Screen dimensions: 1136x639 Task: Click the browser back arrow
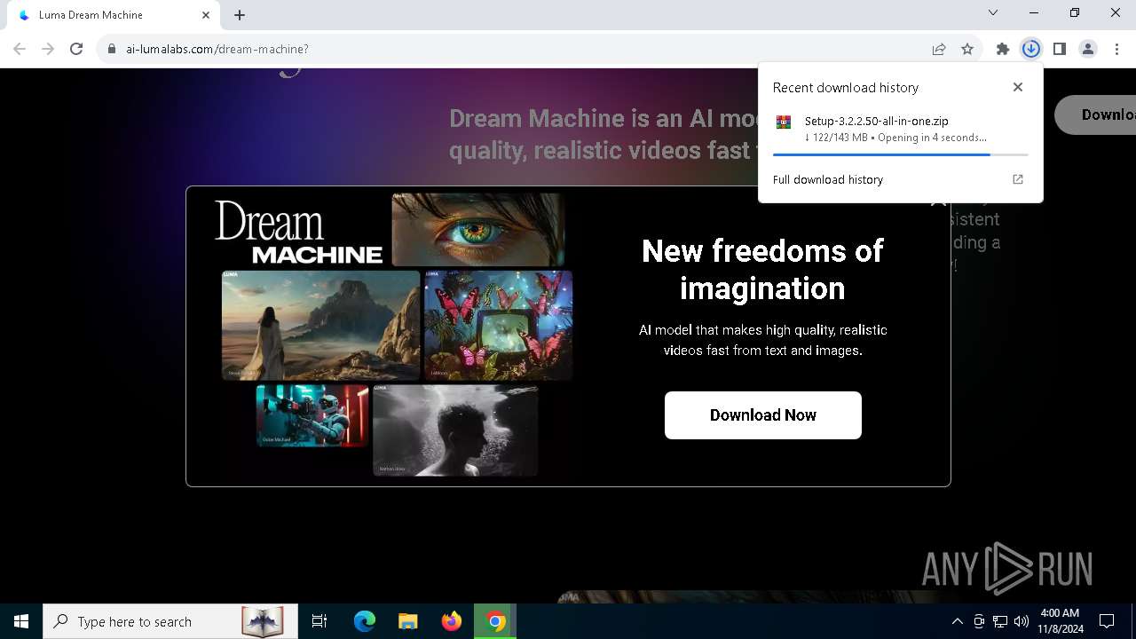tap(20, 49)
